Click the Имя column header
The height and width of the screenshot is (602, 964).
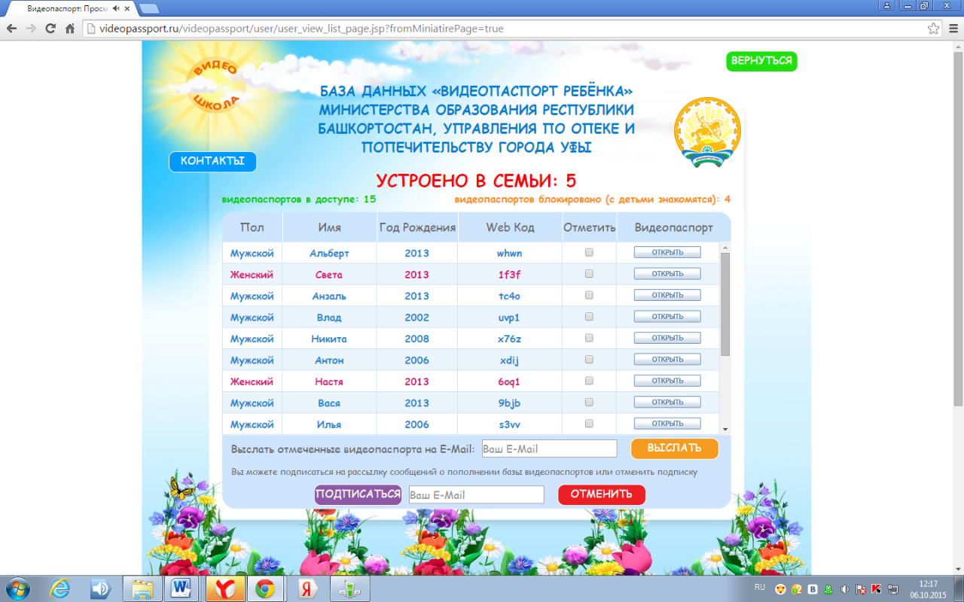[329, 227]
